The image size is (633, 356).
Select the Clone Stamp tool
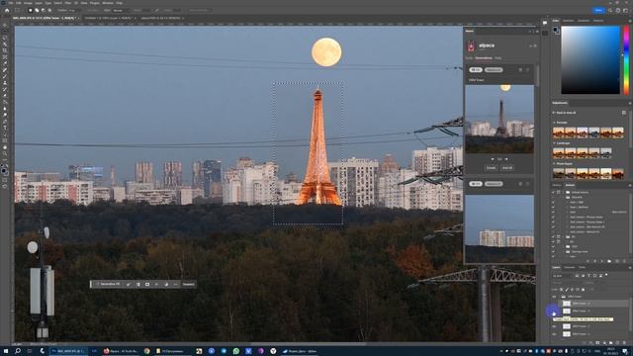pos(5,83)
